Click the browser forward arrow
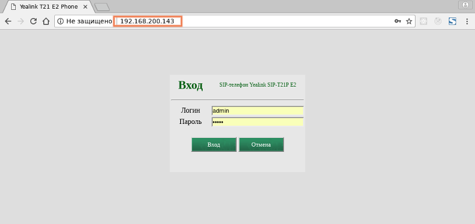 [x=21, y=21]
